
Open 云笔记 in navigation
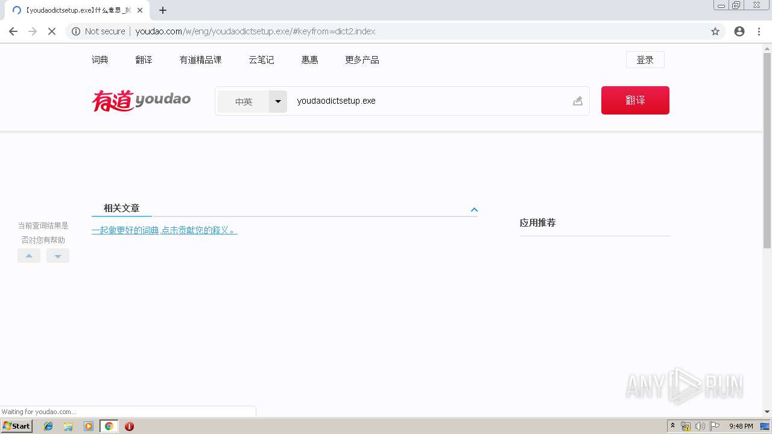(x=262, y=60)
